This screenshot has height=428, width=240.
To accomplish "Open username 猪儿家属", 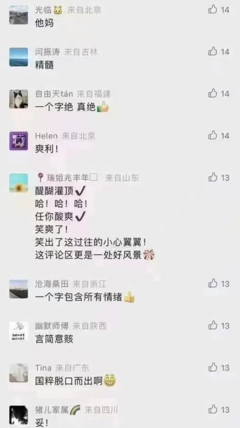I will pyautogui.click(x=52, y=410).
